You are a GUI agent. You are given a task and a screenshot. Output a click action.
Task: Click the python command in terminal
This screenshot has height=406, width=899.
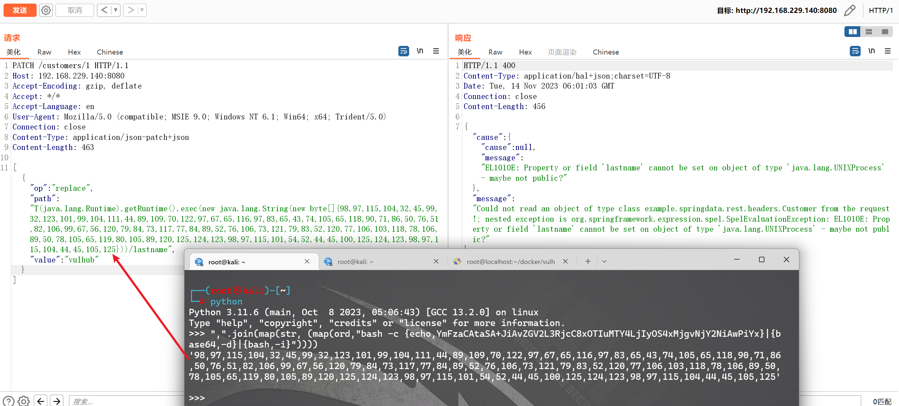[226, 302]
